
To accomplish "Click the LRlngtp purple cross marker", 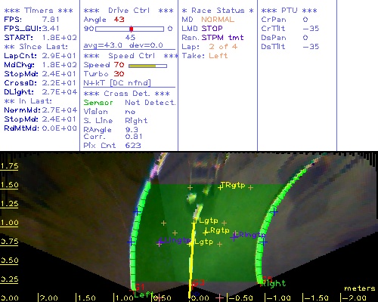I will point(234,237).
